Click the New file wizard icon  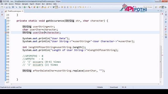click(2, 7)
